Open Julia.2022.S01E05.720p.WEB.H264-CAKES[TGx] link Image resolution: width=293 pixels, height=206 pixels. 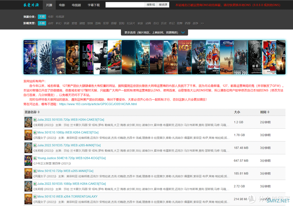(x=71, y=119)
